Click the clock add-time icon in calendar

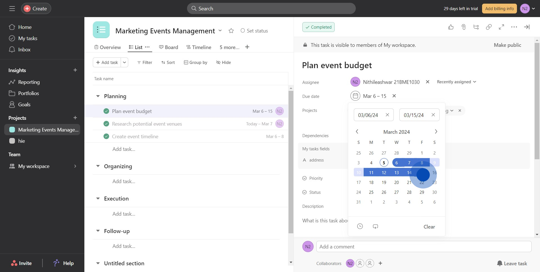pos(360,226)
